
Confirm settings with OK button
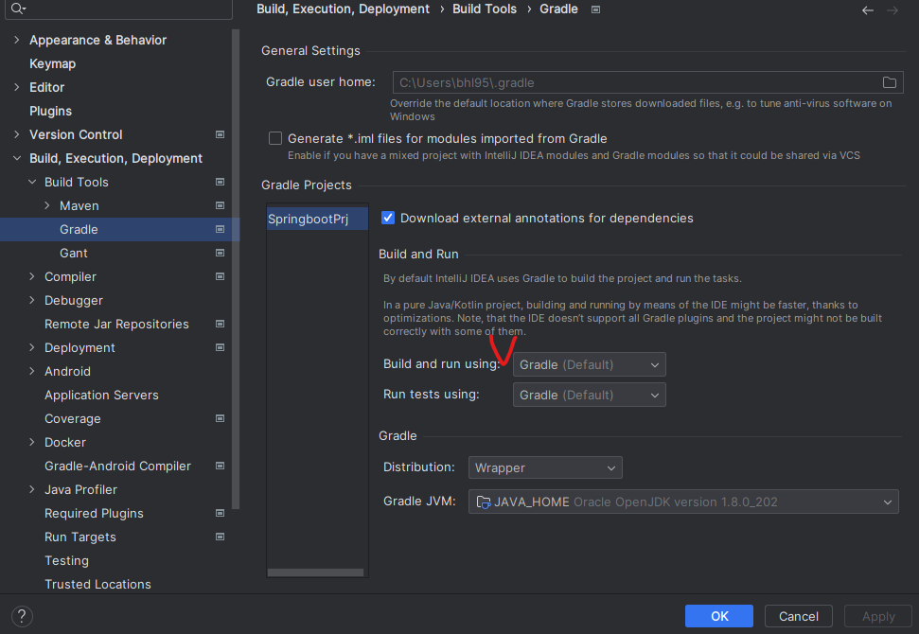(719, 616)
